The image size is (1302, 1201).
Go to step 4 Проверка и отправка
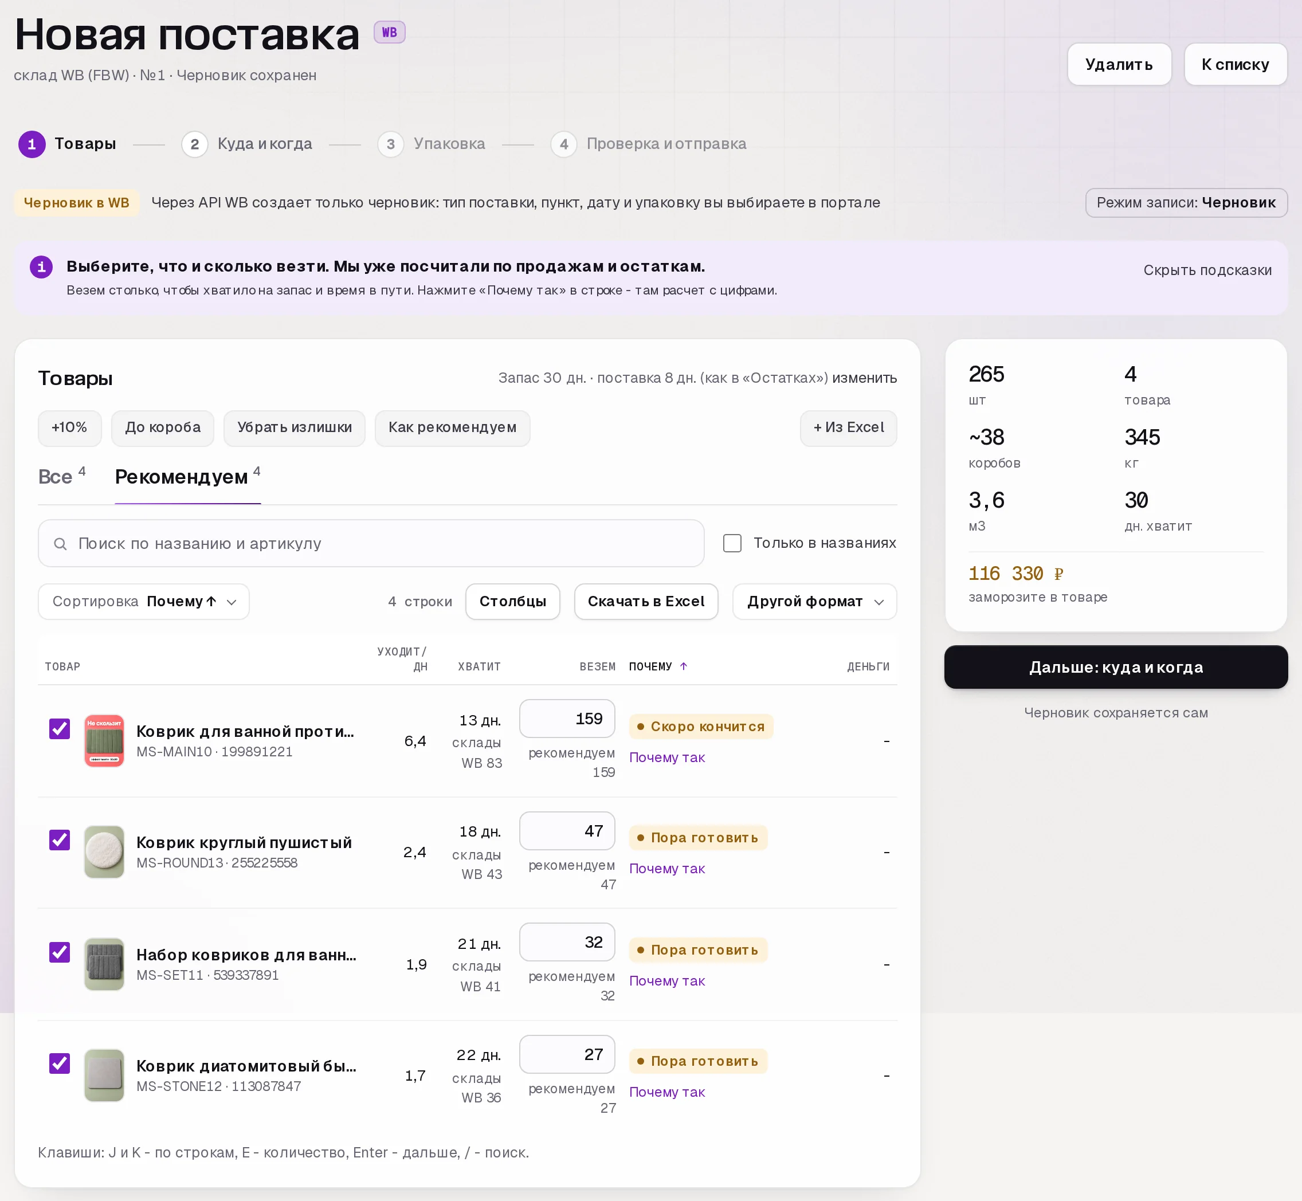click(x=648, y=144)
